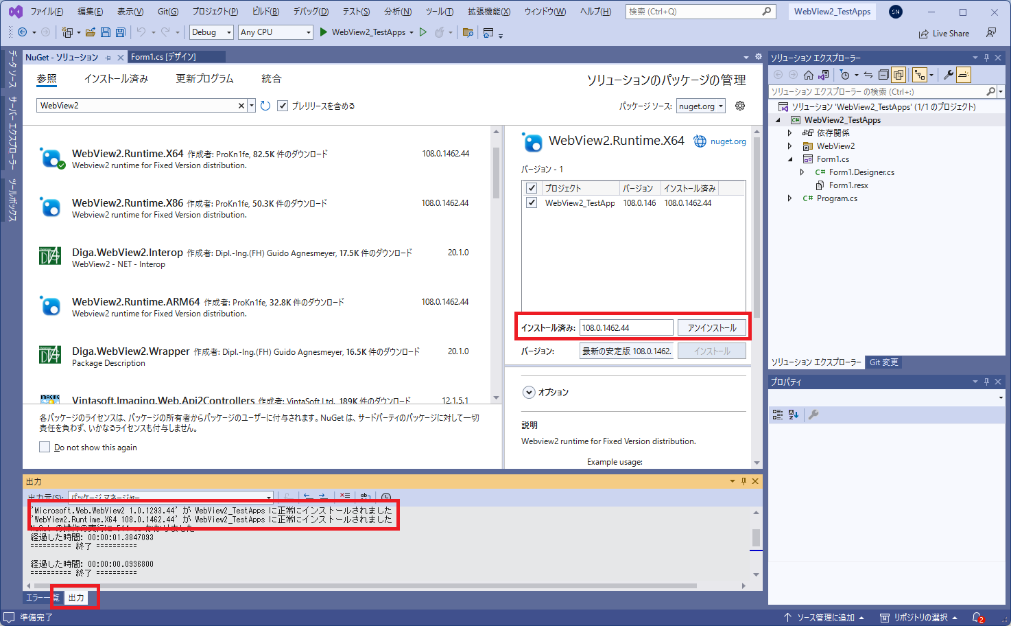Image resolution: width=1011 pixels, height=626 pixels.
Task: Click the Home icon in Solution Explorer
Action: tap(809, 74)
